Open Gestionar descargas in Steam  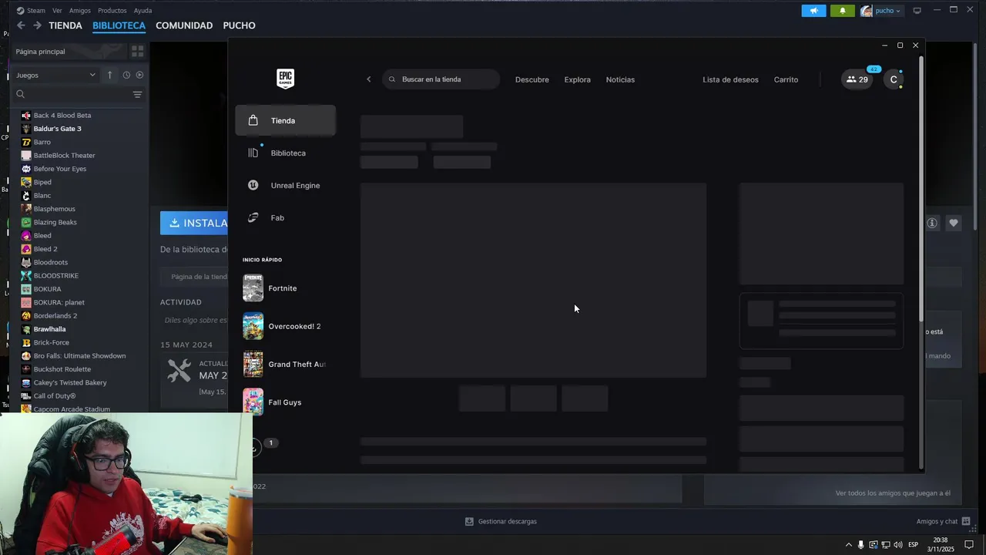[x=501, y=521]
